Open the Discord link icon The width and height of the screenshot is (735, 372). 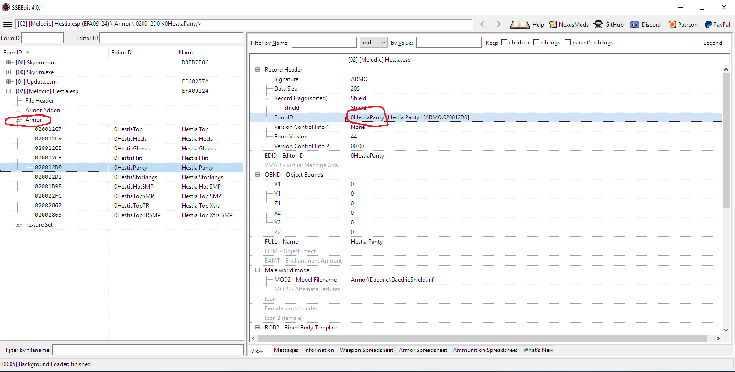[635, 24]
